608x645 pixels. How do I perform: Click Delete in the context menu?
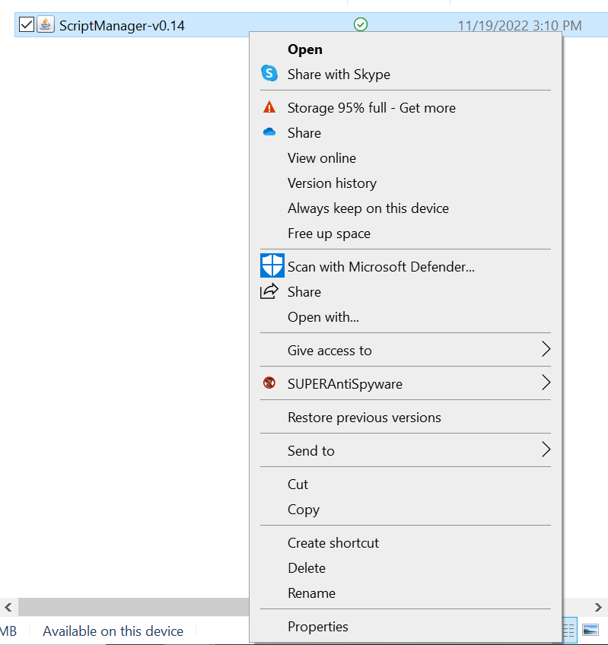click(307, 568)
